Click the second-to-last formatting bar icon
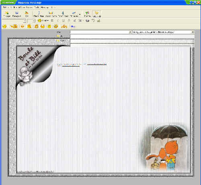201x185 pixels. 93,20
